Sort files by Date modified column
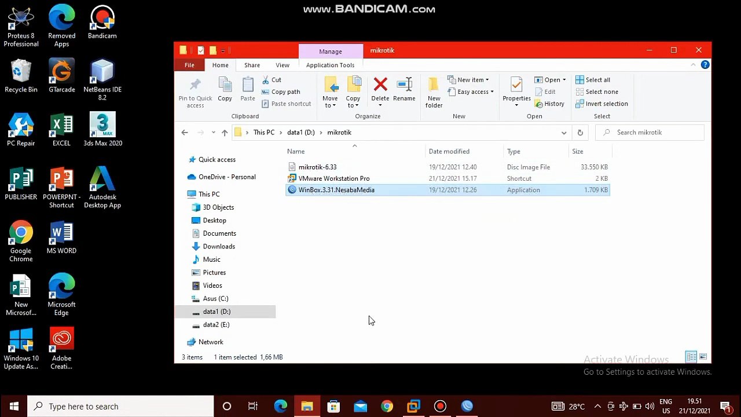Viewport: 741px width, 417px height. click(464, 152)
